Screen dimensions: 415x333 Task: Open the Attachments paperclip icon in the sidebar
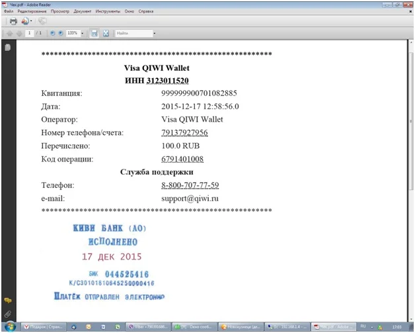pyautogui.click(x=8, y=314)
